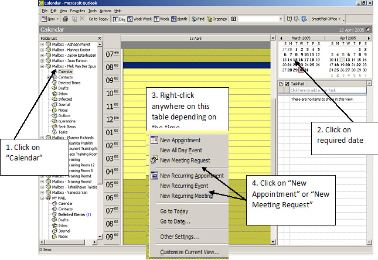Go to next month in date navigator
Viewport: 378px width, 260px height.
pos(368,38)
